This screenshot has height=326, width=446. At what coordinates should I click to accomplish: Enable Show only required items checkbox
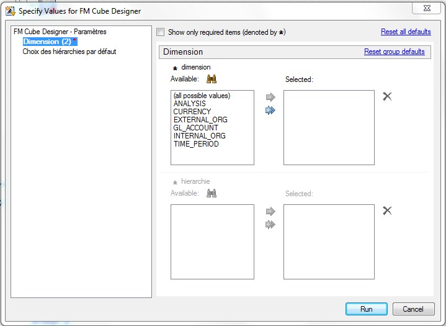[x=161, y=32]
